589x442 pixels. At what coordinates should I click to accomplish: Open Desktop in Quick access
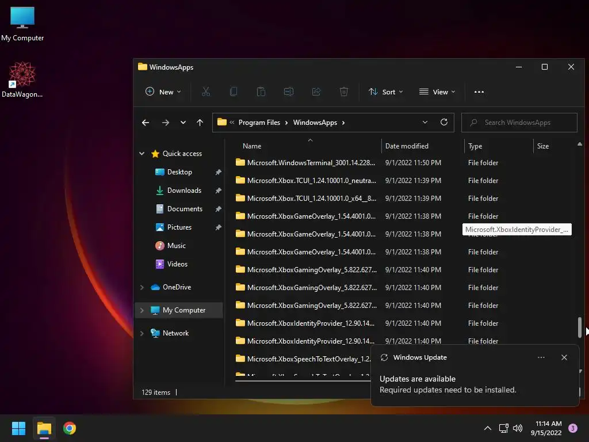pyautogui.click(x=179, y=172)
